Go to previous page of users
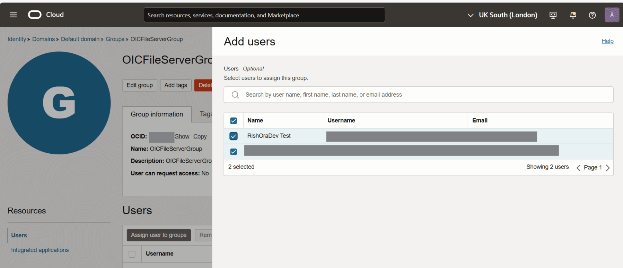The image size is (623, 268). pyautogui.click(x=578, y=168)
